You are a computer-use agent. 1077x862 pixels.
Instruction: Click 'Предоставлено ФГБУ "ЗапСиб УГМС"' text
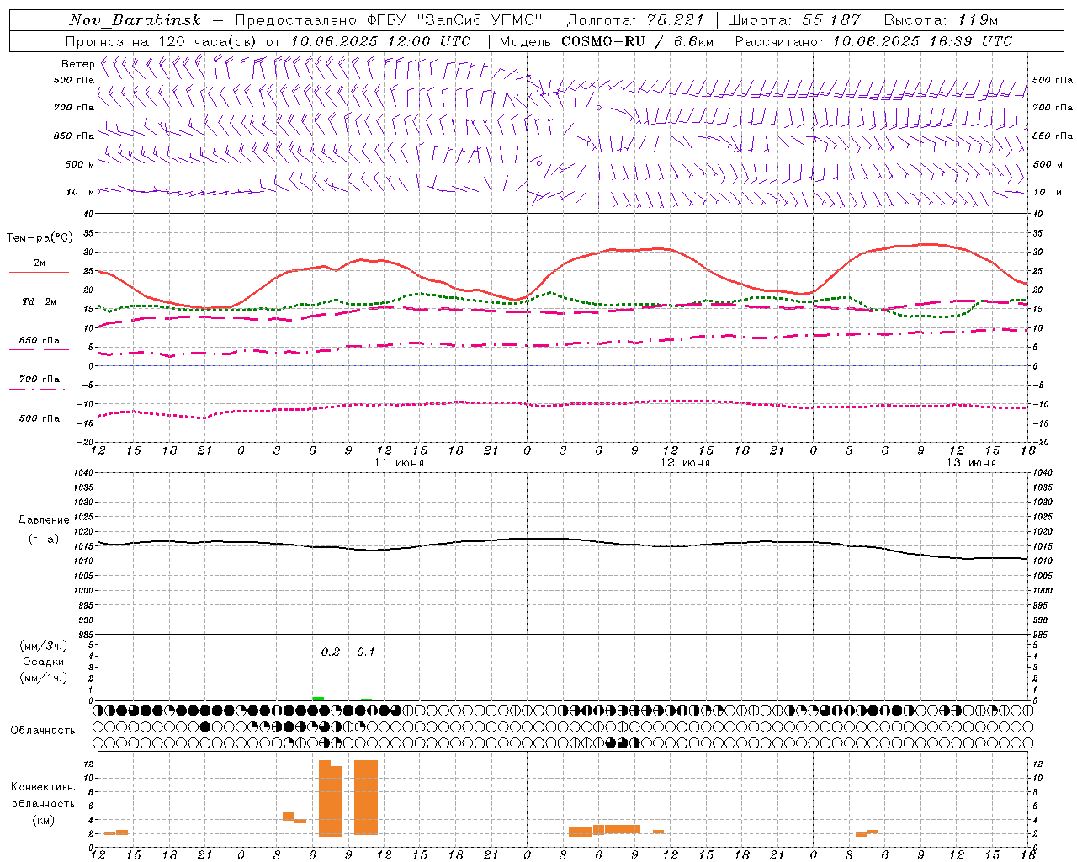(390, 20)
